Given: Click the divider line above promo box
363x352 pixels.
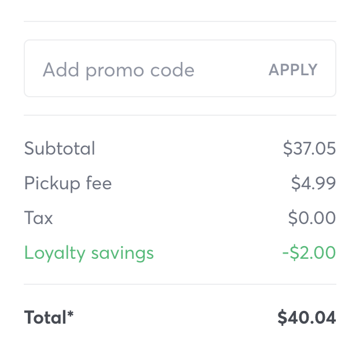Looking at the screenshot, I should (x=179, y=21).
